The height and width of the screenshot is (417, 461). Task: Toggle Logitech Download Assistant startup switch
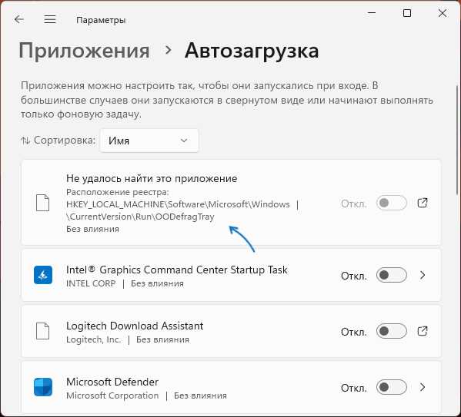(x=391, y=331)
